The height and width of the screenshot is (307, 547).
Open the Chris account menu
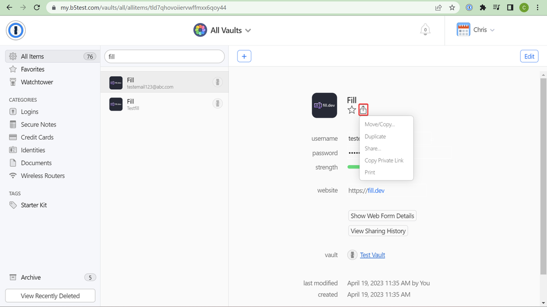coord(475,30)
